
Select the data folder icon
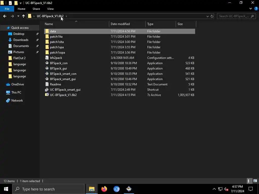(x=47, y=31)
